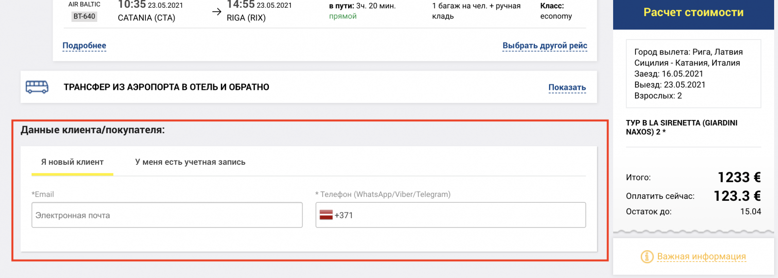Click the Итого 1233 € amount

pos(739,177)
